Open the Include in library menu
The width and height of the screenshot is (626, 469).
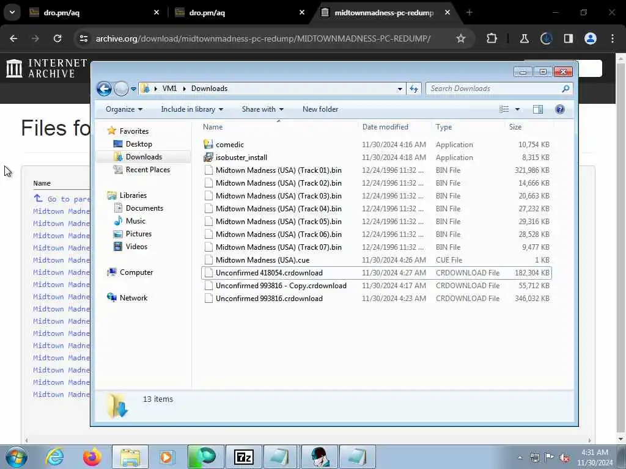click(191, 109)
